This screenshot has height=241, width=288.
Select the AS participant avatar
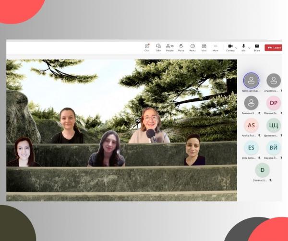pyautogui.click(x=251, y=125)
